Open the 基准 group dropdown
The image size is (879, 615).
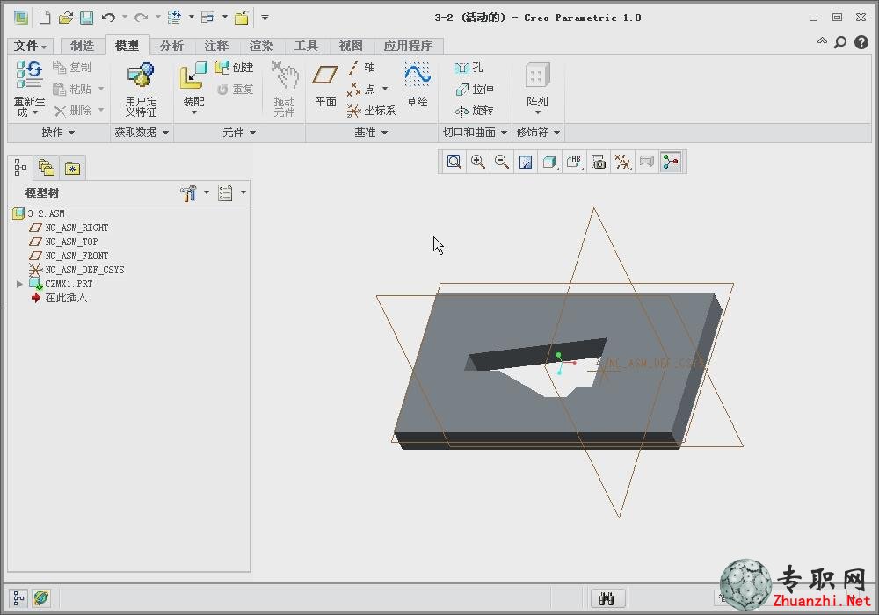371,133
